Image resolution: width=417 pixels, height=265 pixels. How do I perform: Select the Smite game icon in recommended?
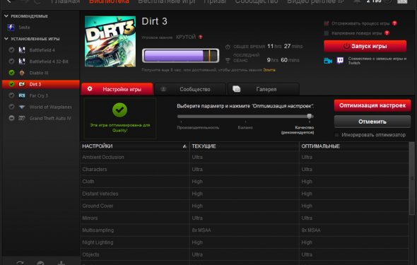(x=11, y=28)
